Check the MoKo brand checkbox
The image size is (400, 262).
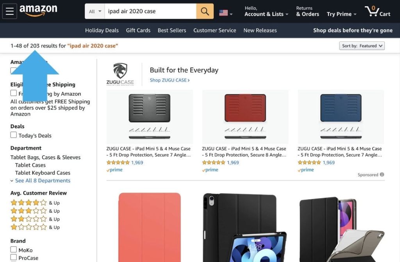point(14,250)
